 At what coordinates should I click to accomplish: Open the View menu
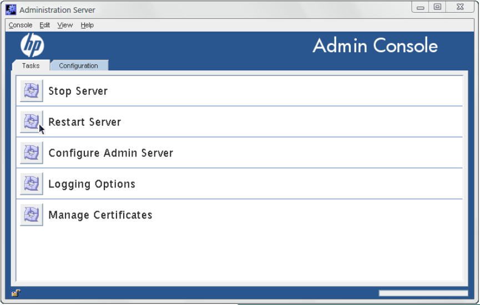click(x=65, y=25)
